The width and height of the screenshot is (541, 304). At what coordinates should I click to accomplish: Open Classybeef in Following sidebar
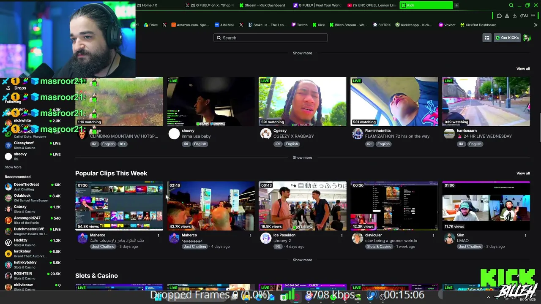click(x=33, y=145)
